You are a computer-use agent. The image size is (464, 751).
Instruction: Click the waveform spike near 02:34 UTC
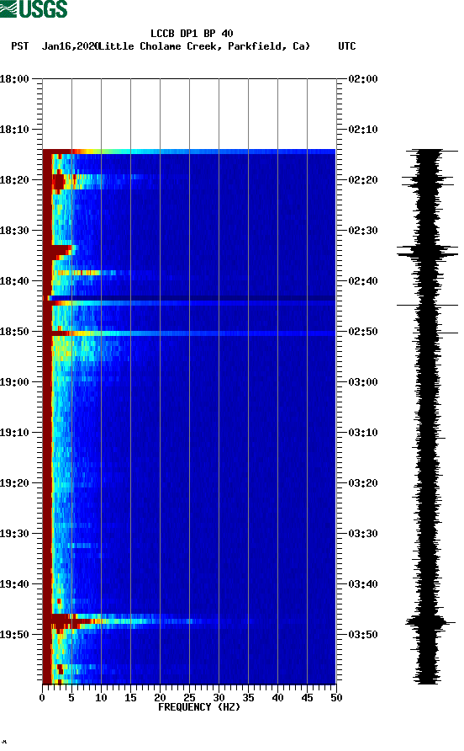click(x=427, y=252)
